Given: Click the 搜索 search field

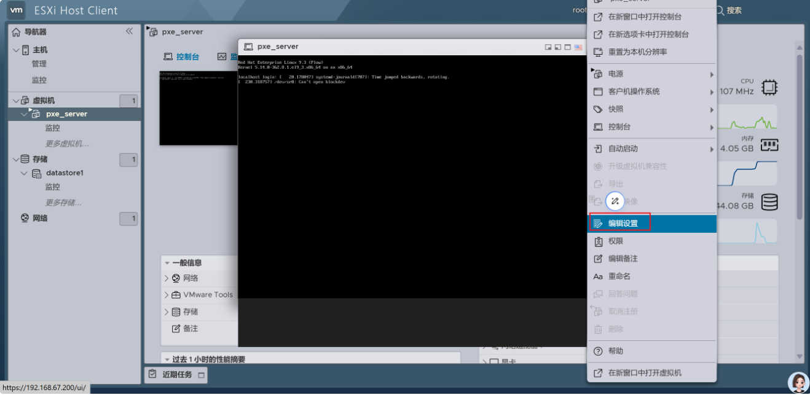Looking at the screenshot, I should [734, 10].
